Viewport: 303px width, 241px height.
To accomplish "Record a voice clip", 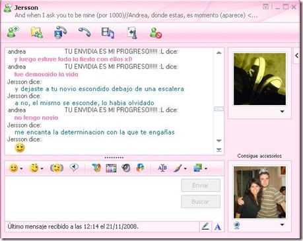I will tap(74, 168).
